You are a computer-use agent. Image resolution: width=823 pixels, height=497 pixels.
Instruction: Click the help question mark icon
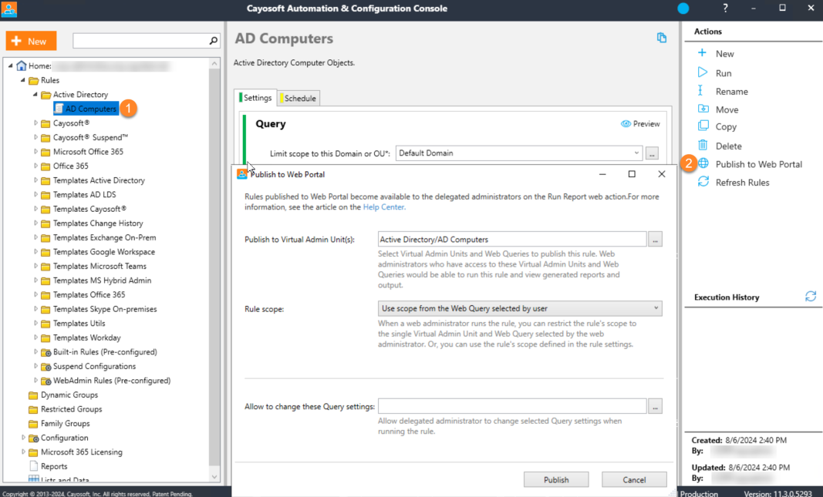pos(725,8)
